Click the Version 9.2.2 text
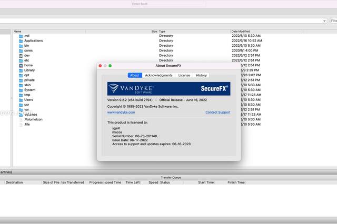Viewport: 337px width, 224px height. [x=130, y=100]
